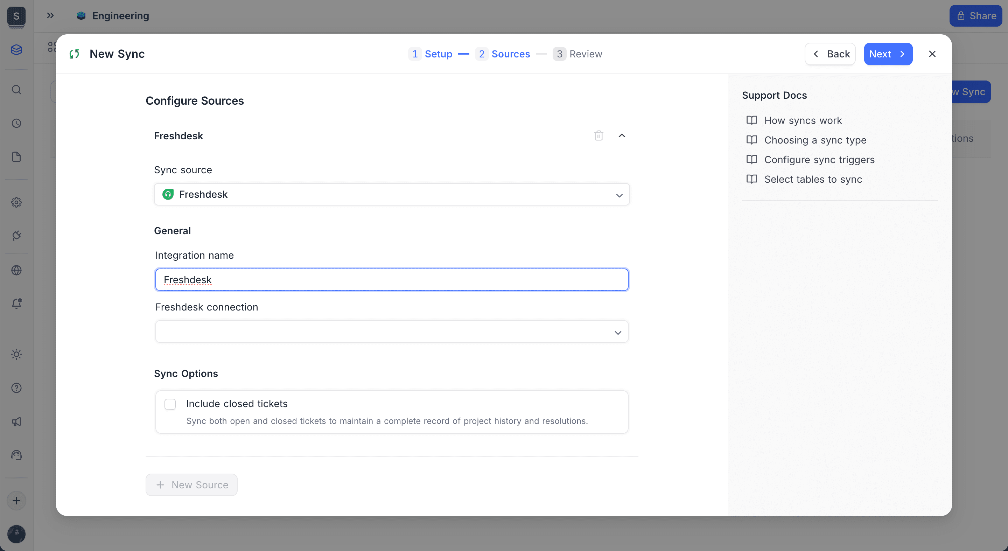Enable the Include closed tickets checkbox
This screenshot has height=551, width=1008.
(170, 404)
